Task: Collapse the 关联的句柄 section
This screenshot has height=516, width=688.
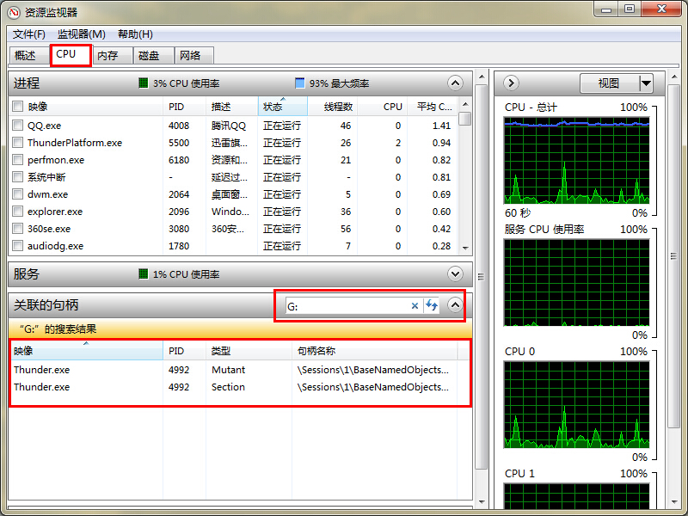Action: [455, 305]
